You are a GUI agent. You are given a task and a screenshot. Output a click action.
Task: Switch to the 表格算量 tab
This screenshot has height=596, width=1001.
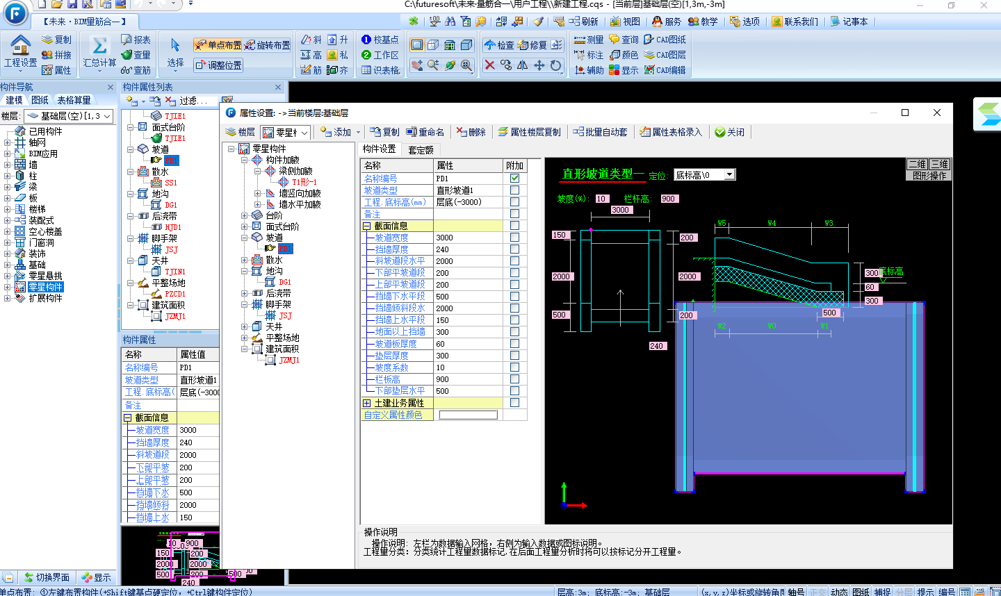click(x=74, y=100)
